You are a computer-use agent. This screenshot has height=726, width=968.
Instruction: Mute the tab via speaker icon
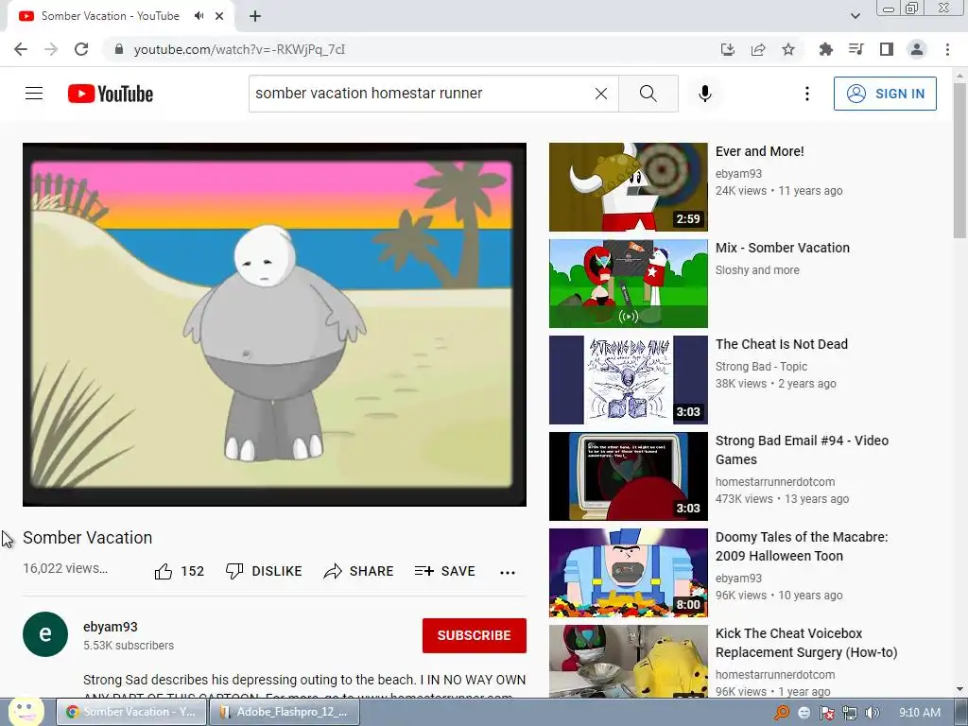[x=199, y=16]
